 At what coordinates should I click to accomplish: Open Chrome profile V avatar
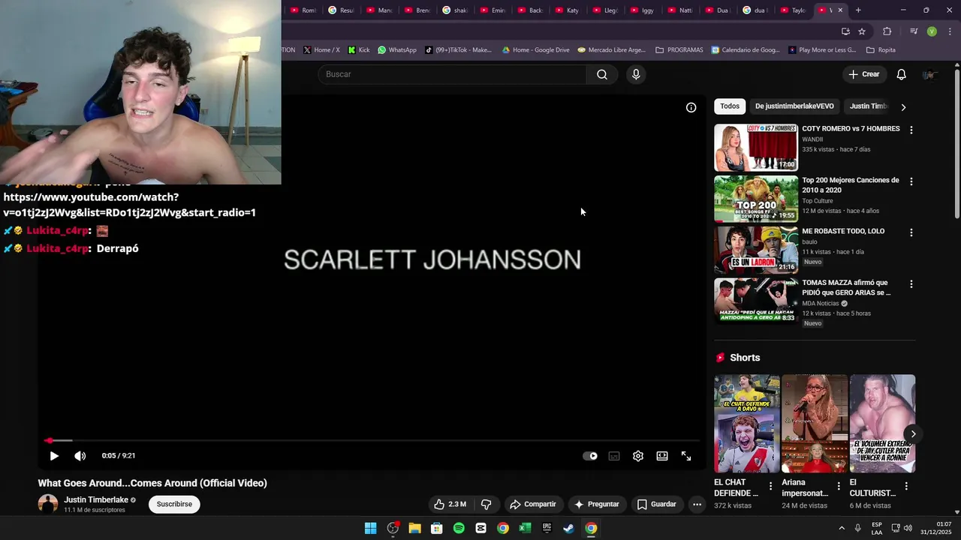[x=932, y=31]
